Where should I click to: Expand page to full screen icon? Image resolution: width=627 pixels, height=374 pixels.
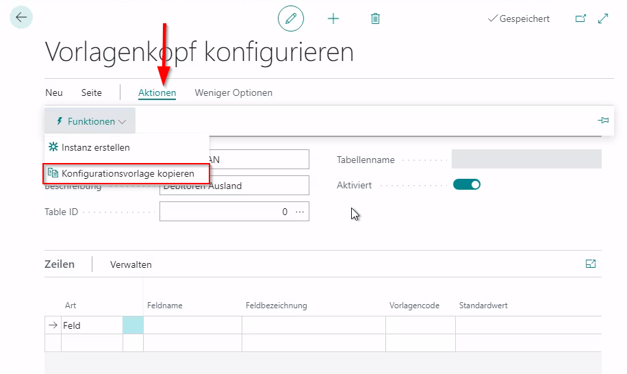603,18
